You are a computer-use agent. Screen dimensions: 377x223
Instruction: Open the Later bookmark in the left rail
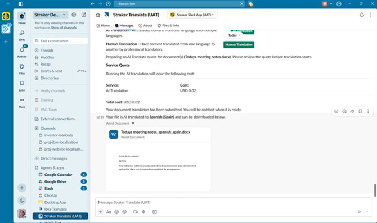click(x=21, y=85)
